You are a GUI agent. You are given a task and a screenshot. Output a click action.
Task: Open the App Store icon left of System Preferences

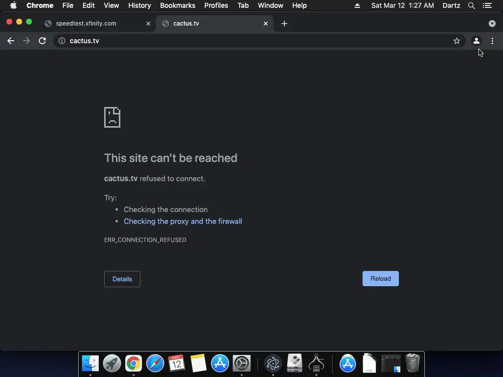coord(220,363)
